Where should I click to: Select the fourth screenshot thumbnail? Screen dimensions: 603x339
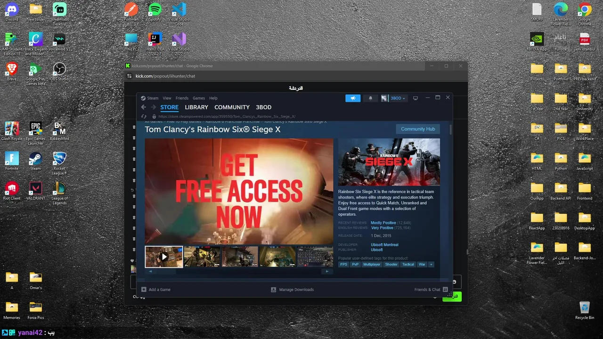pyautogui.click(x=277, y=257)
